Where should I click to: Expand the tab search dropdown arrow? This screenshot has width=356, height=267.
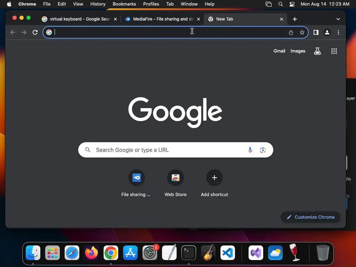coord(338,19)
